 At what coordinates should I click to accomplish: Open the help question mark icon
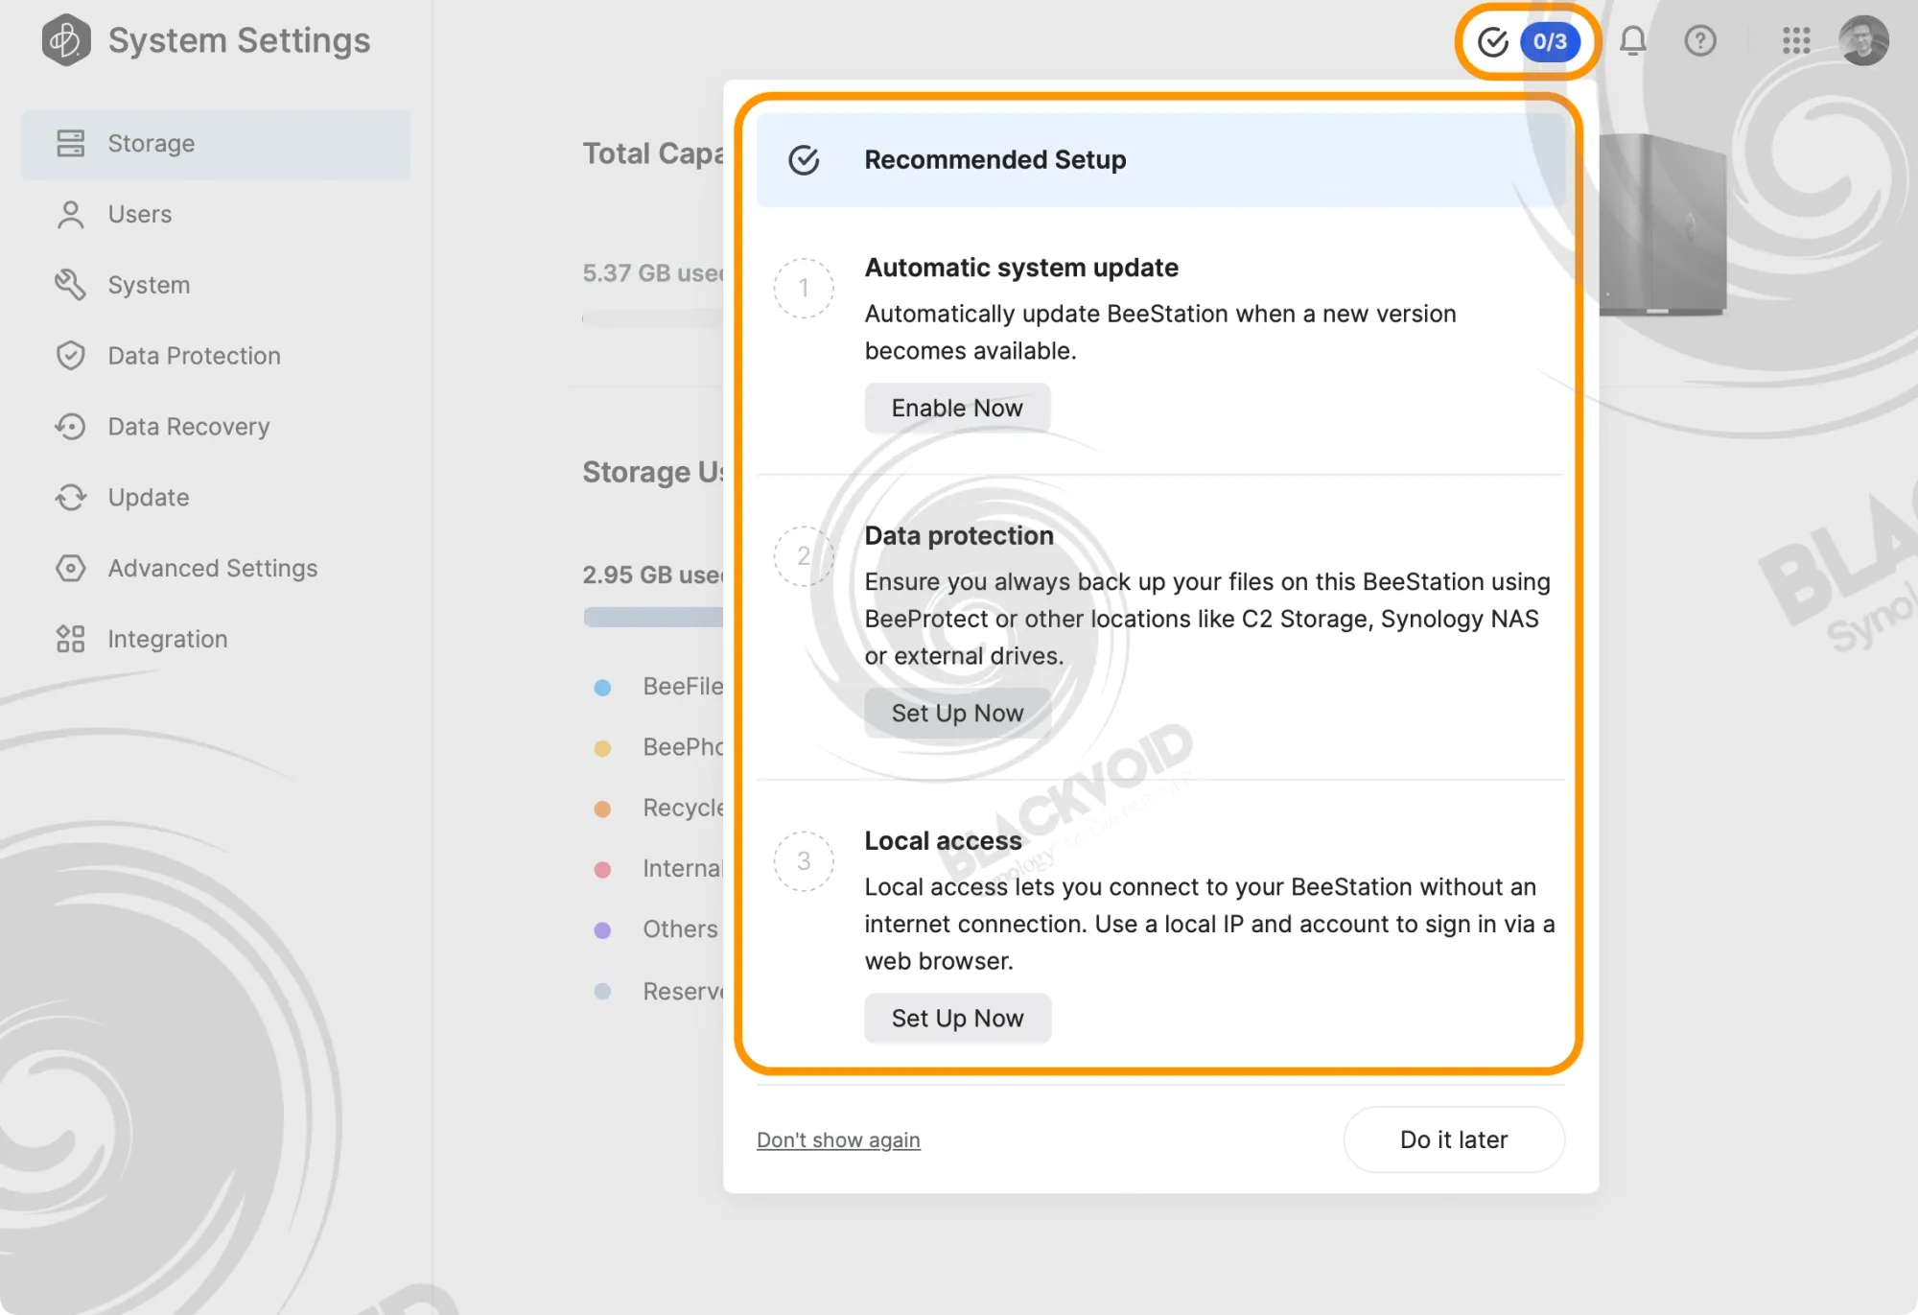[x=1700, y=40]
